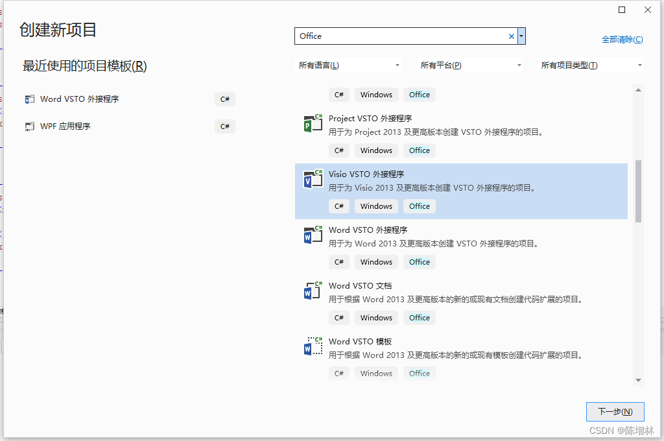Click Project 2013 description text
The height and width of the screenshot is (441, 664).
click(435, 132)
